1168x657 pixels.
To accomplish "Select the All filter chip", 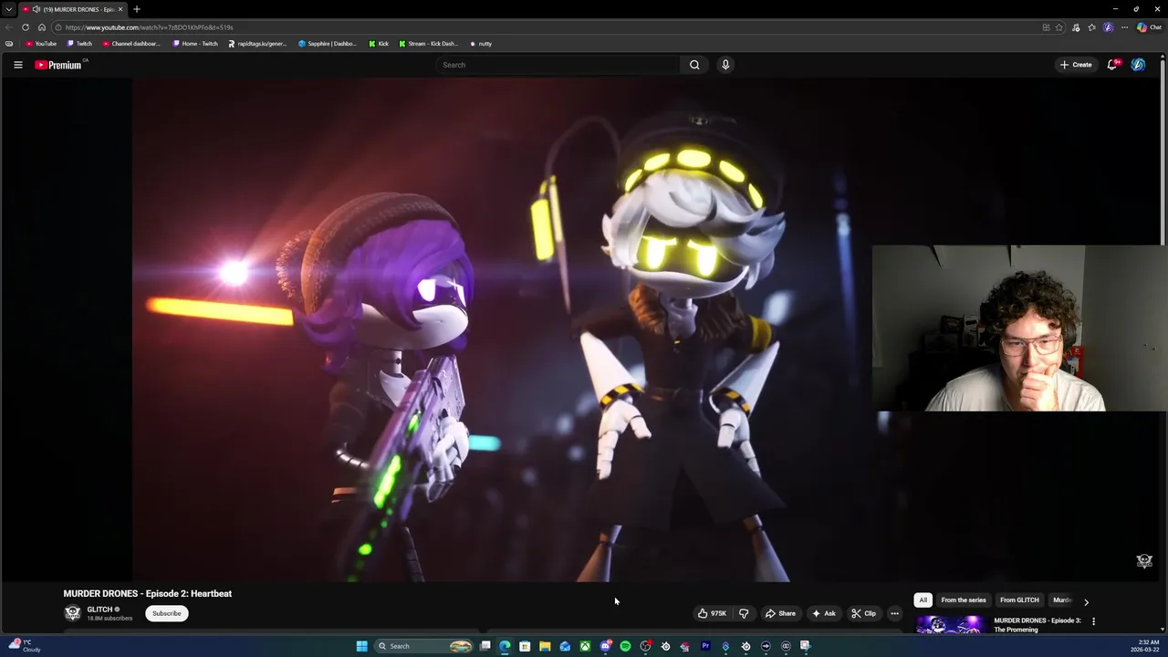I will click(923, 600).
